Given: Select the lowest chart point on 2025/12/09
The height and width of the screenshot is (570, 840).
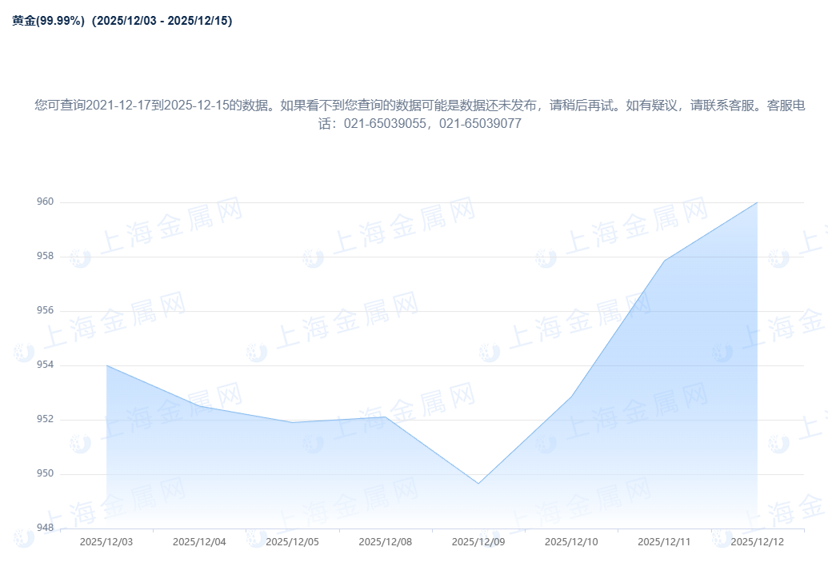Looking at the screenshot, I should click(478, 484).
